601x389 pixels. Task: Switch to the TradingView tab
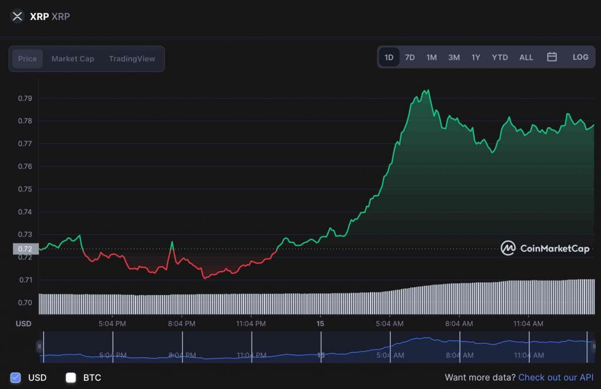(x=132, y=59)
